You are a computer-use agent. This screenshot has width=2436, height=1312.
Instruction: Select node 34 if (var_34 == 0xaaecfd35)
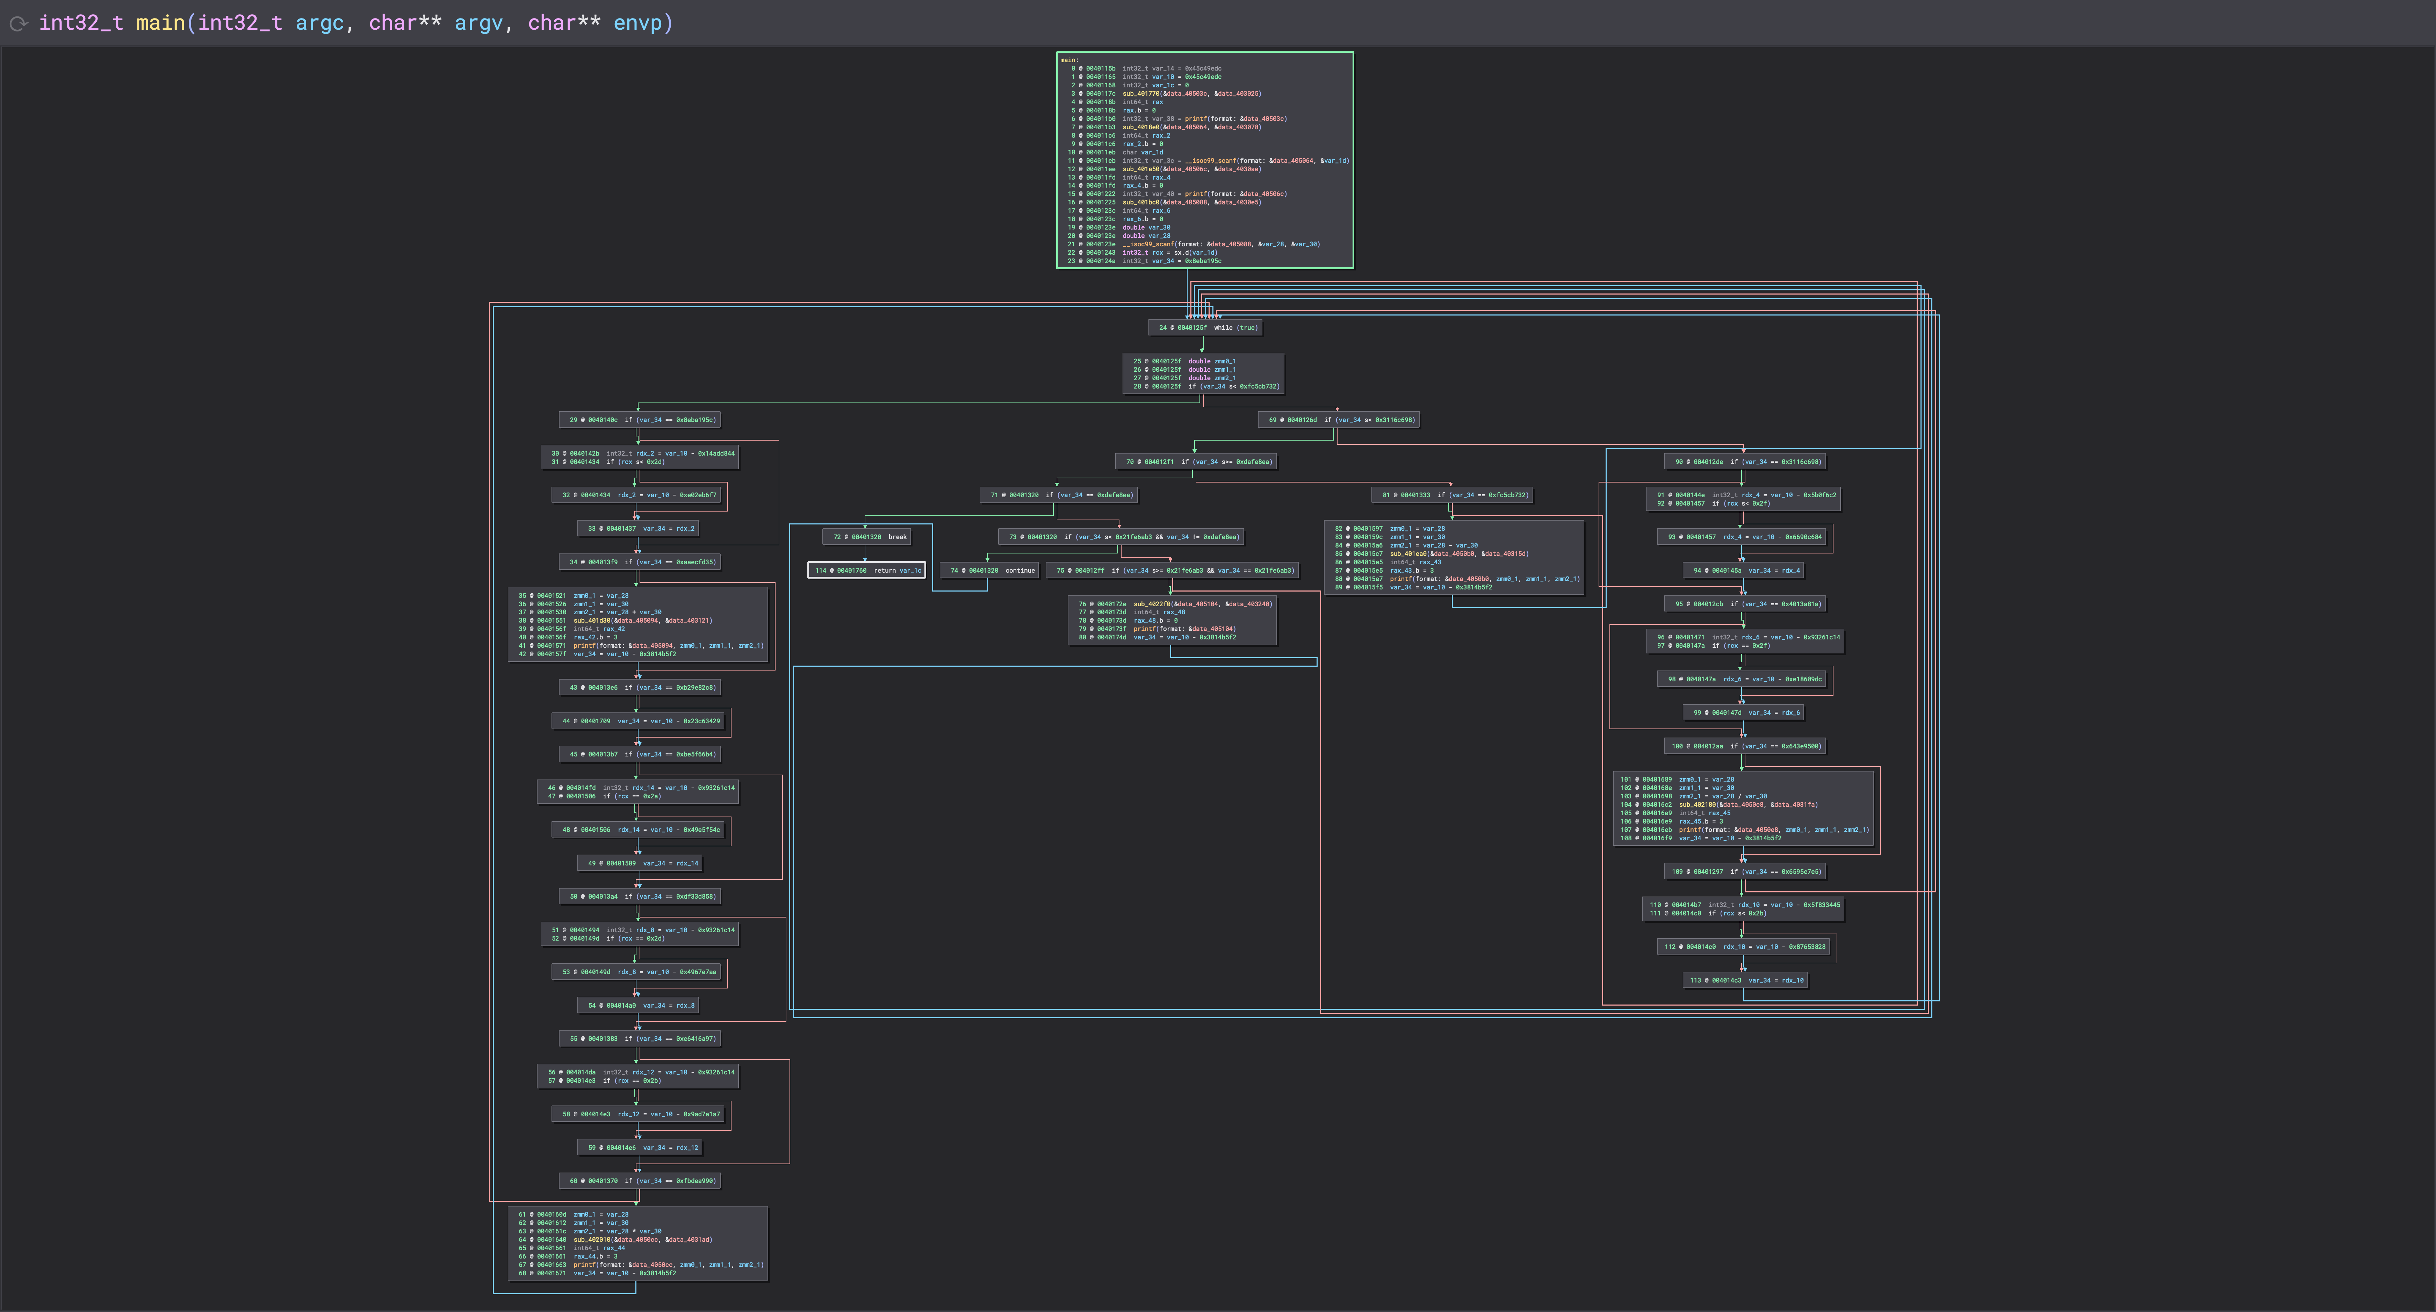click(641, 561)
